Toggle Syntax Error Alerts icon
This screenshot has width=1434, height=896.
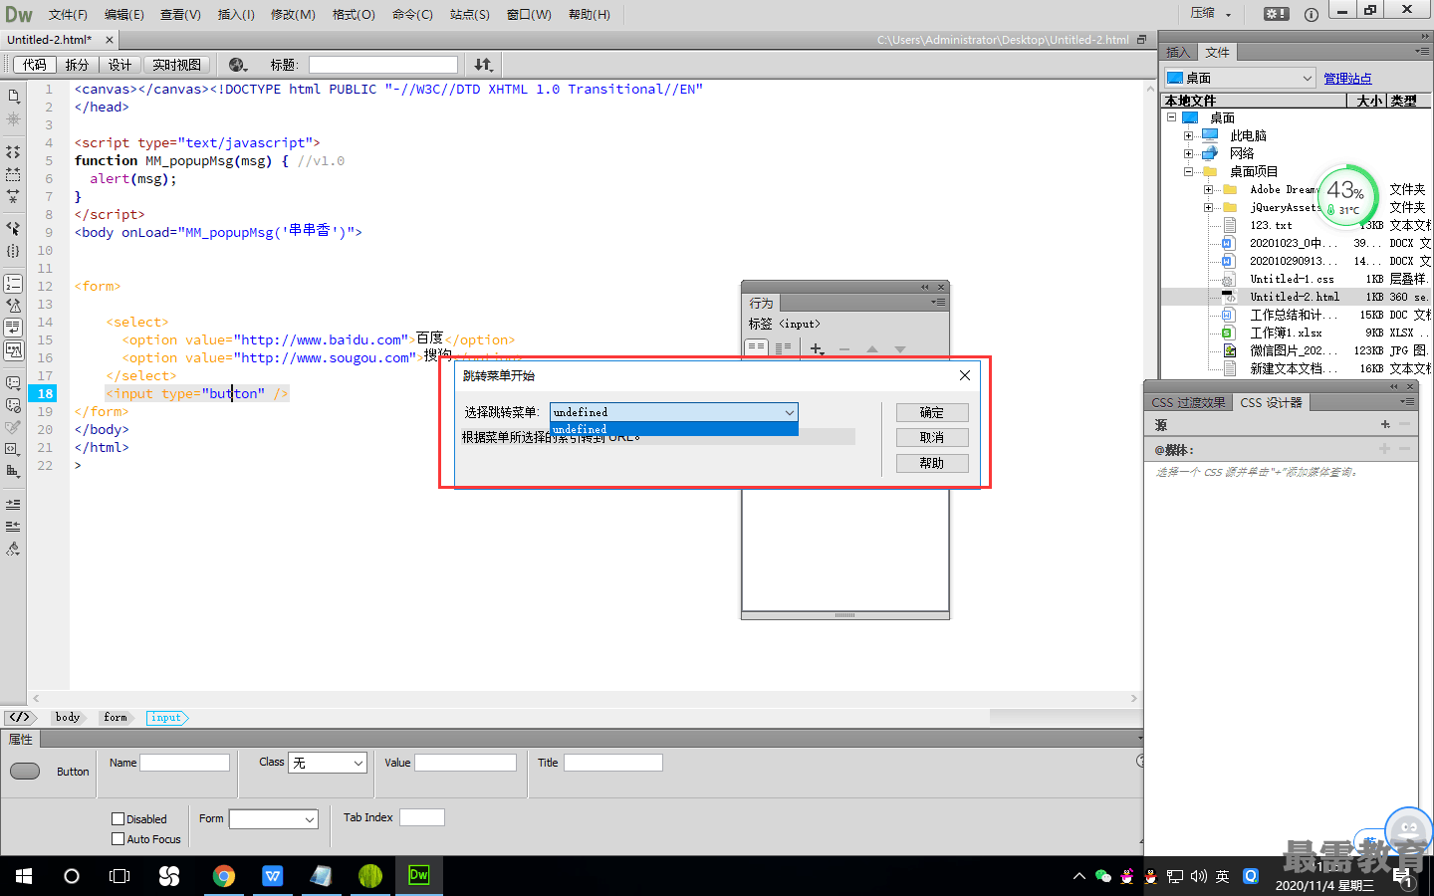tap(13, 349)
